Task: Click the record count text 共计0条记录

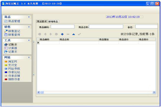Action: tap(129, 34)
